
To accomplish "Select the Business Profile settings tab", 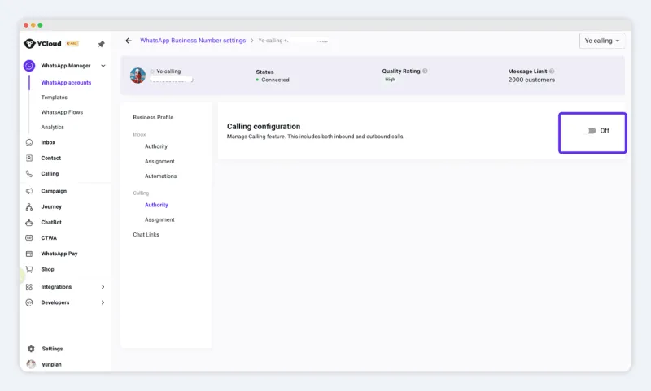I will [153, 117].
